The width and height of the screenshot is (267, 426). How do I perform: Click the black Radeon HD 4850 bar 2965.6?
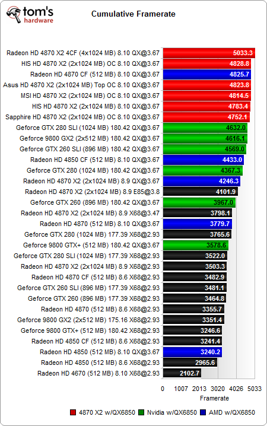tap(190, 363)
